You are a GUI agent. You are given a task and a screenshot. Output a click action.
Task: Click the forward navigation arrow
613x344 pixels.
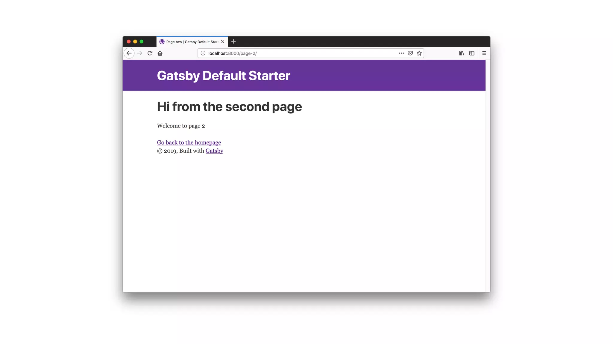pyautogui.click(x=139, y=53)
